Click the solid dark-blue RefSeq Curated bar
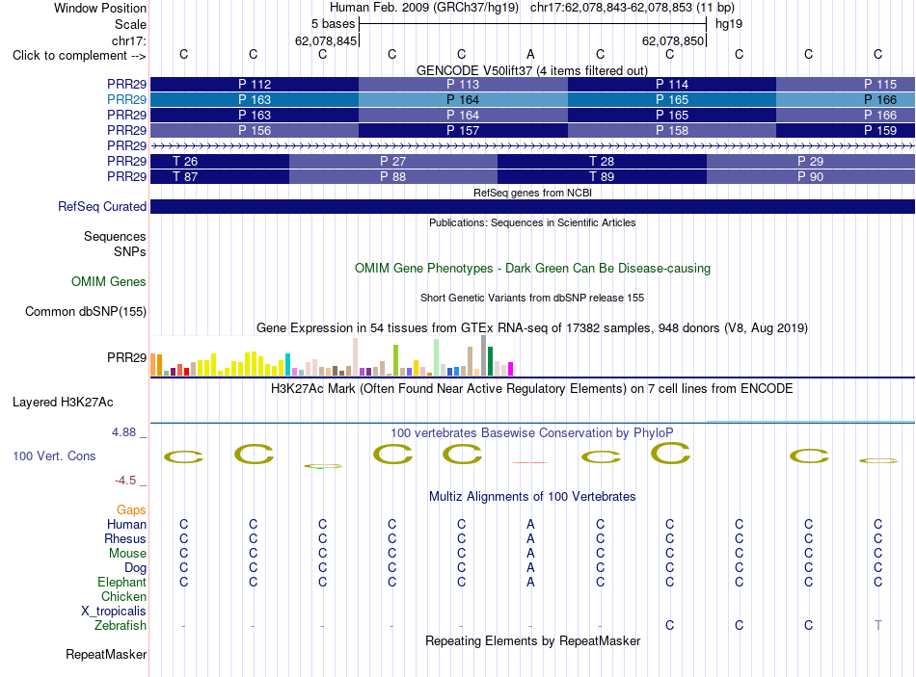 click(533, 207)
